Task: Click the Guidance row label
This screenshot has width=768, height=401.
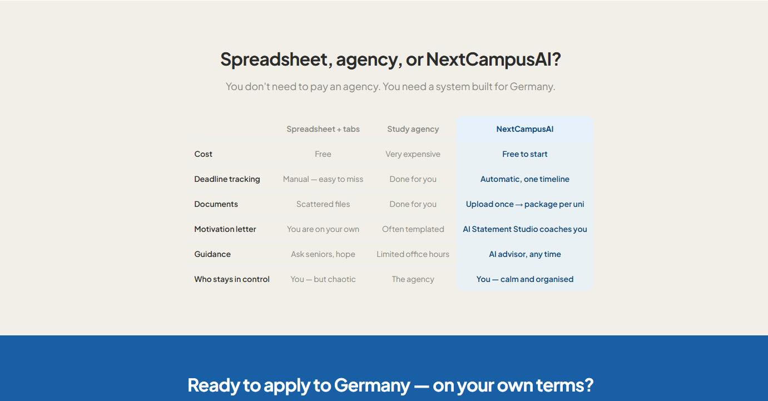Action: coord(212,254)
